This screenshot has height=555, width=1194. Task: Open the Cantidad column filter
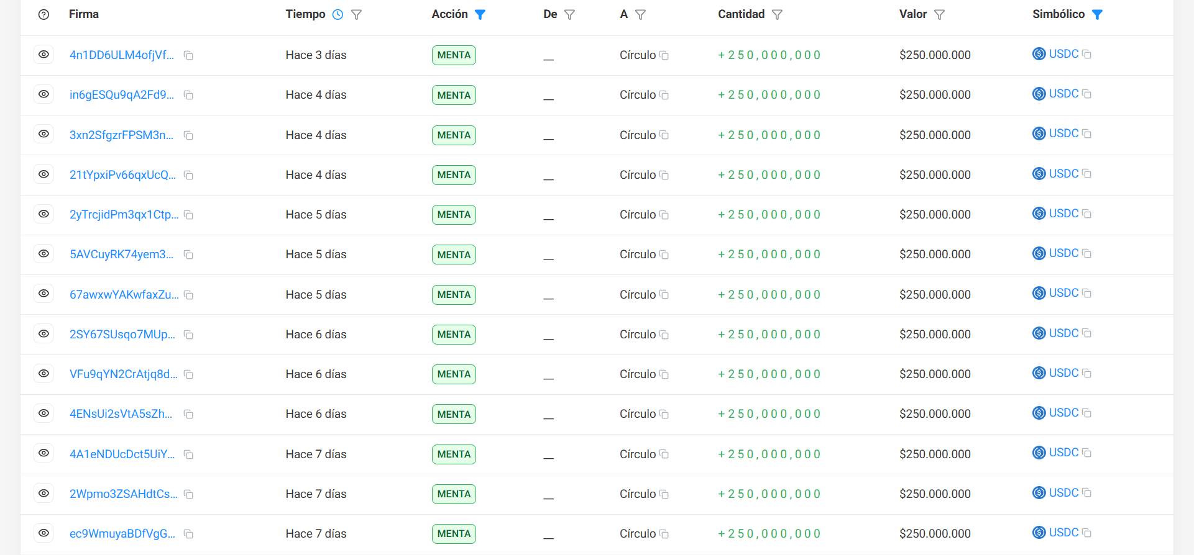777,14
